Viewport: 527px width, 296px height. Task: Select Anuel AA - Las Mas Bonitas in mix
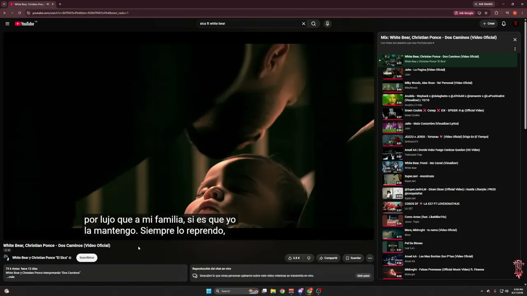pyautogui.click(x=448, y=259)
